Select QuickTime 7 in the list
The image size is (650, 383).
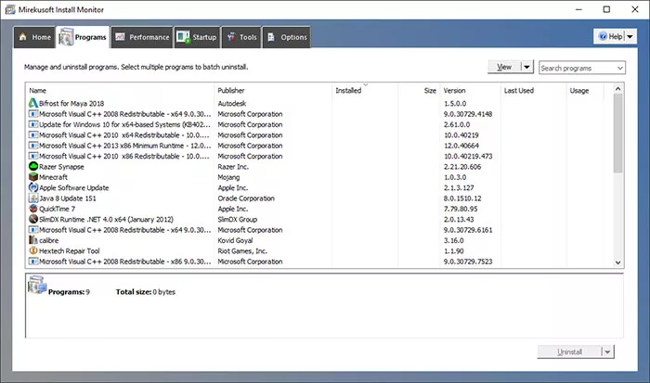point(58,209)
